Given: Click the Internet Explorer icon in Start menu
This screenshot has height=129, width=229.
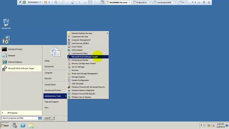Looking at the screenshot, I should [4, 62].
